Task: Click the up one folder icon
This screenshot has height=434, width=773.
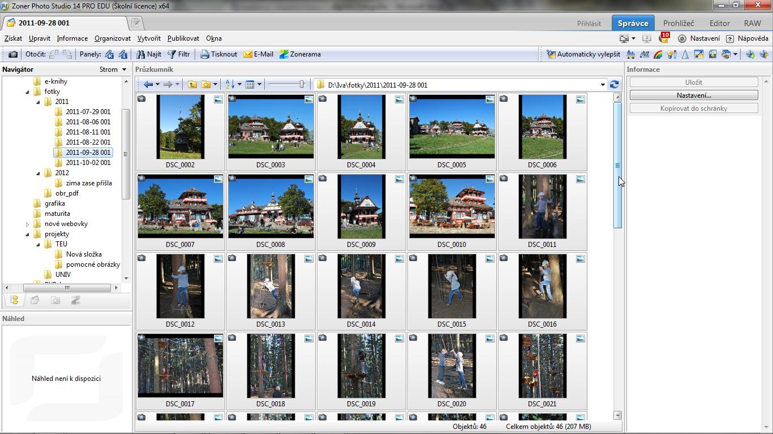Action: pyautogui.click(x=192, y=85)
